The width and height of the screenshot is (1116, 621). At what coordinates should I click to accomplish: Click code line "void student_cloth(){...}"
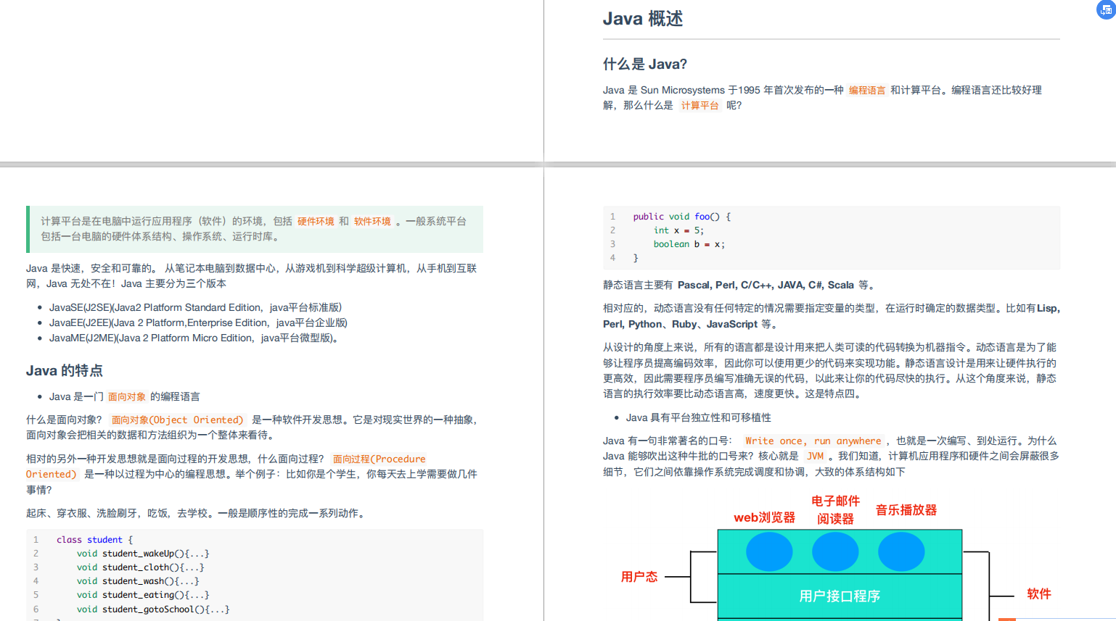click(x=140, y=567)
